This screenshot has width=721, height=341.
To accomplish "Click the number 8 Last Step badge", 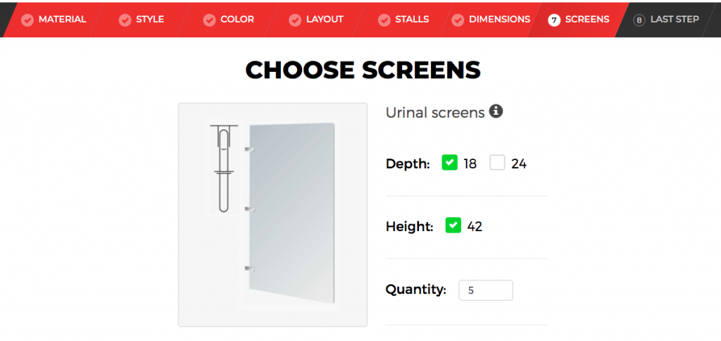I will click(639, 20).
